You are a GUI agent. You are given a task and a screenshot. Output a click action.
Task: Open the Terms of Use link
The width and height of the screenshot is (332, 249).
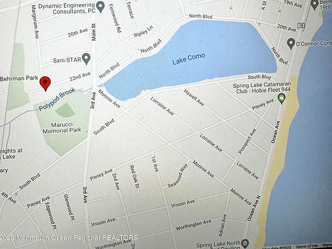click(307, 246)
